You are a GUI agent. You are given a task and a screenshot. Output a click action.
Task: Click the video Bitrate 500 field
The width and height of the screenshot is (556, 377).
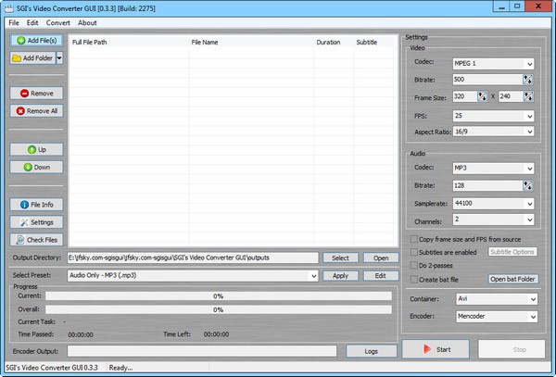[488, 80]
